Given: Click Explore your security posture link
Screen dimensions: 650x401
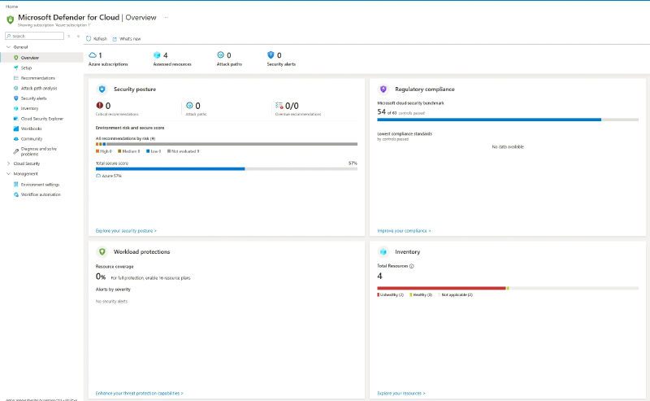Looking at the screenshot, I should (126, 230).
